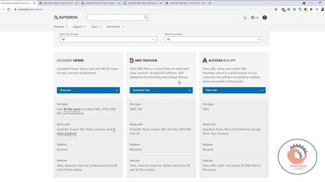Viewport: 325px width, 182px height.
Task: Expand the Support menu
Action: tap(79, 27)
